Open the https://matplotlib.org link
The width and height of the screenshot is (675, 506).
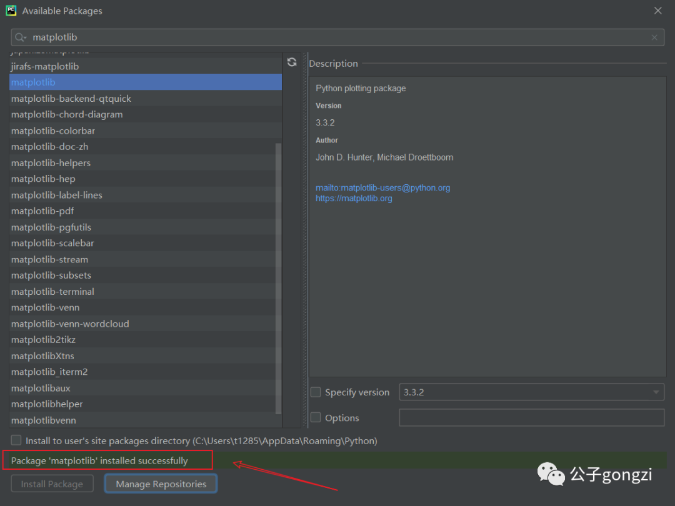click(x=354, y=199)
